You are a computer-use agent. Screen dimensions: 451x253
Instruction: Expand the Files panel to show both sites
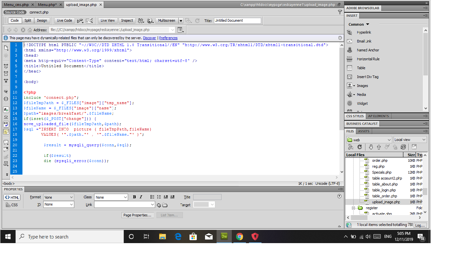click(x=414, y=147)
